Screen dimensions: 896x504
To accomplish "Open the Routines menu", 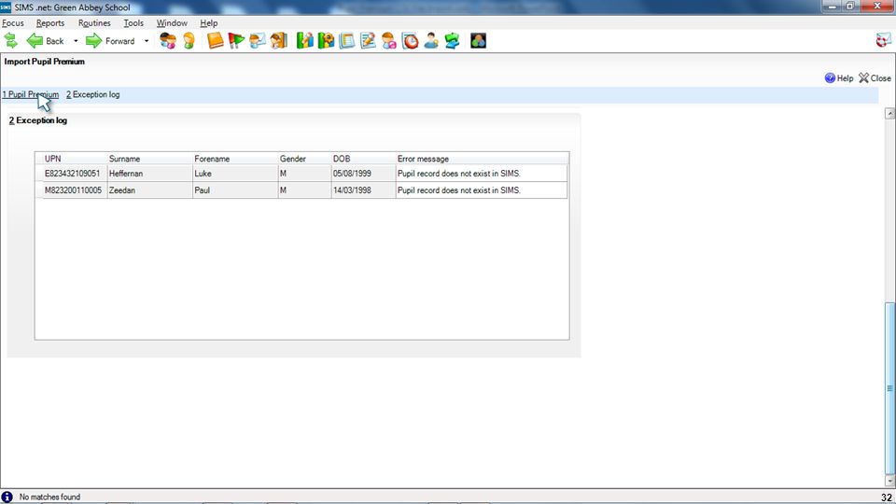I will tap(94, 22).
